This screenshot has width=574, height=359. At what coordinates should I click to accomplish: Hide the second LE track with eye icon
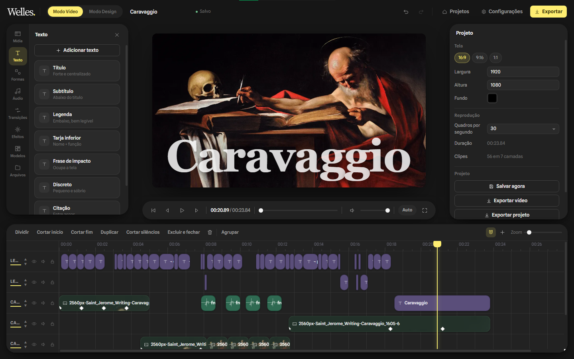34,282
